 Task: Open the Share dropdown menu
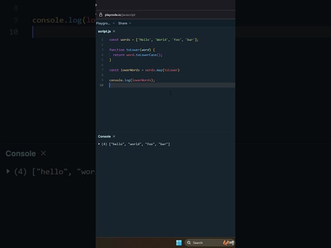coord(125,23)
